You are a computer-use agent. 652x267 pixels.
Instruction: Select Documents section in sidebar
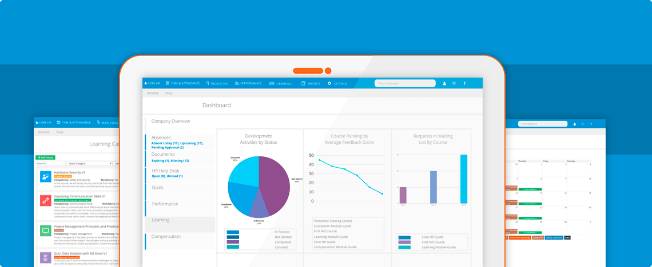(x=163, y=154)
